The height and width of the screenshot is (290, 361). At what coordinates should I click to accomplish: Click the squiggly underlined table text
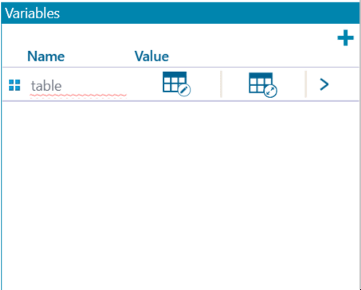[x=46, y=85]
